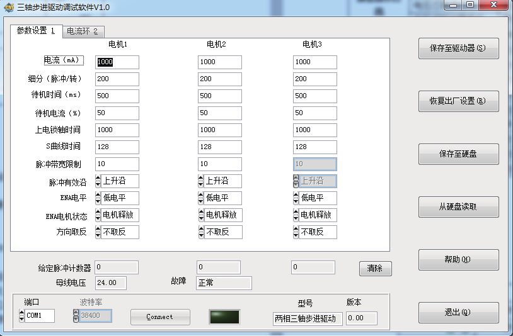Viewport: 513px width, 336px height.
Task: Switch to the 电流环 2 tab
Action: point(82,31)
